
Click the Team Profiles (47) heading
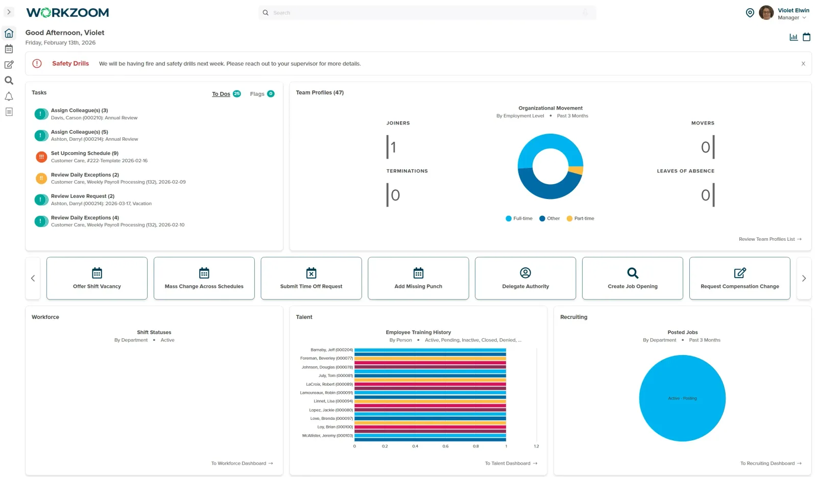(320, 93)
